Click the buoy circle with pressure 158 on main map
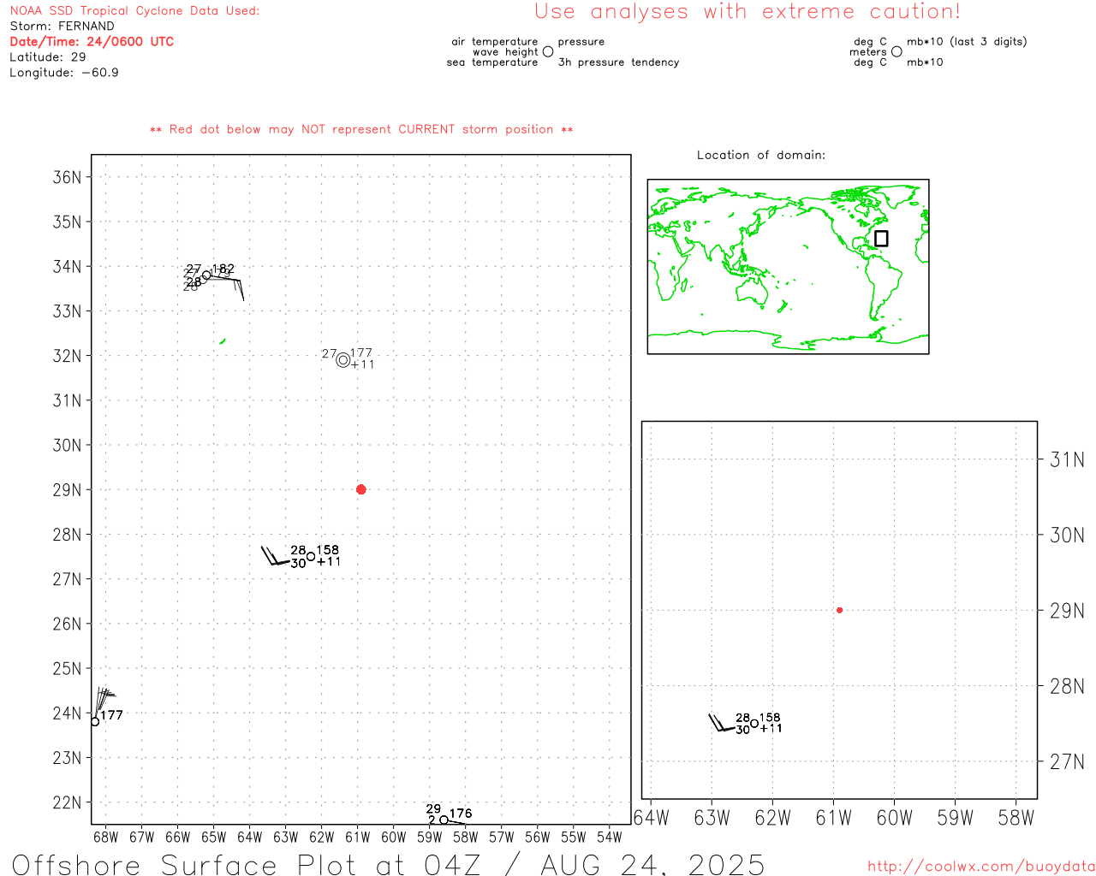This screenshot has width=1096, height=876. 311,556
